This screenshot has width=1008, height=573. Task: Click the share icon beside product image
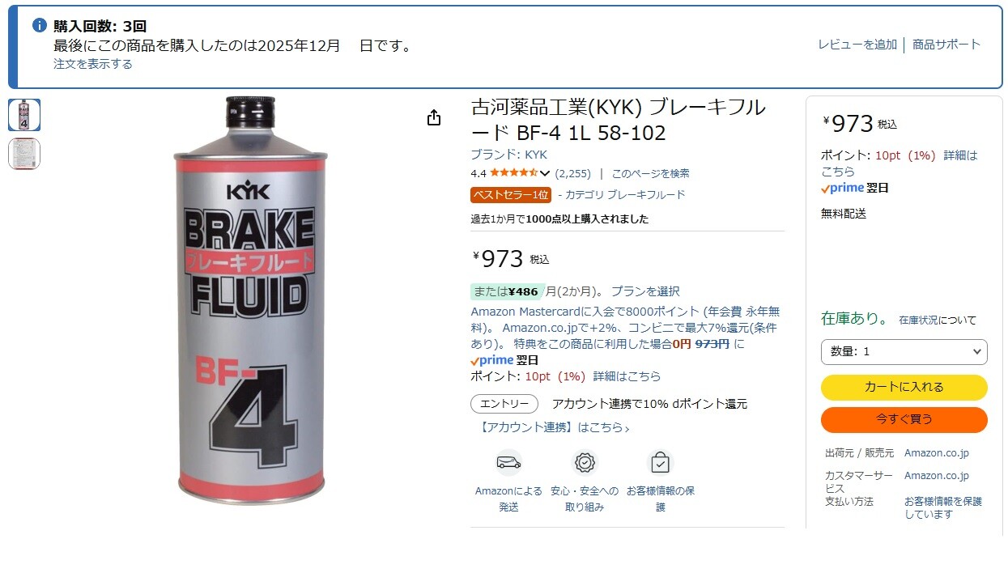pos(434,118)
